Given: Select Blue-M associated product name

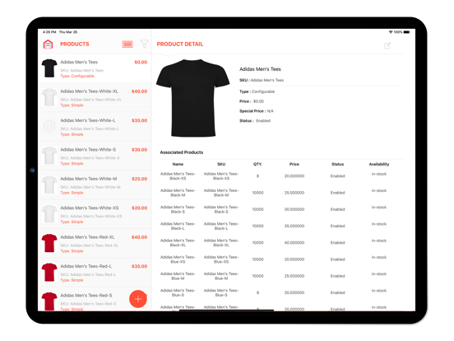Looking at the screenshot, I should (178, 276).
